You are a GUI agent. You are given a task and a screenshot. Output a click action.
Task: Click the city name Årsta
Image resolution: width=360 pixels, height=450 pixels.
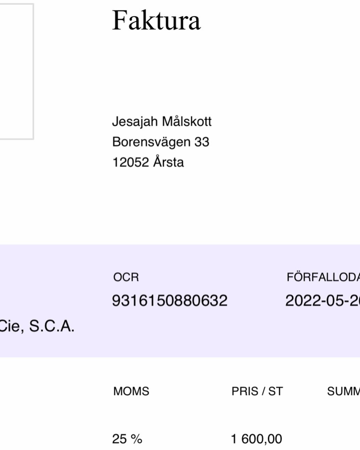coord(169,163)
